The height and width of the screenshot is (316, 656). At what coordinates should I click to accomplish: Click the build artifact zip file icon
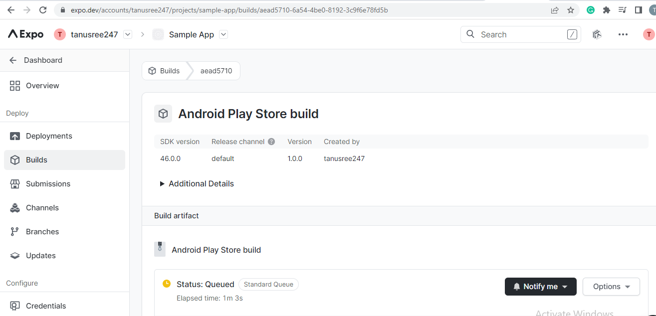click(x=160, y=249)
